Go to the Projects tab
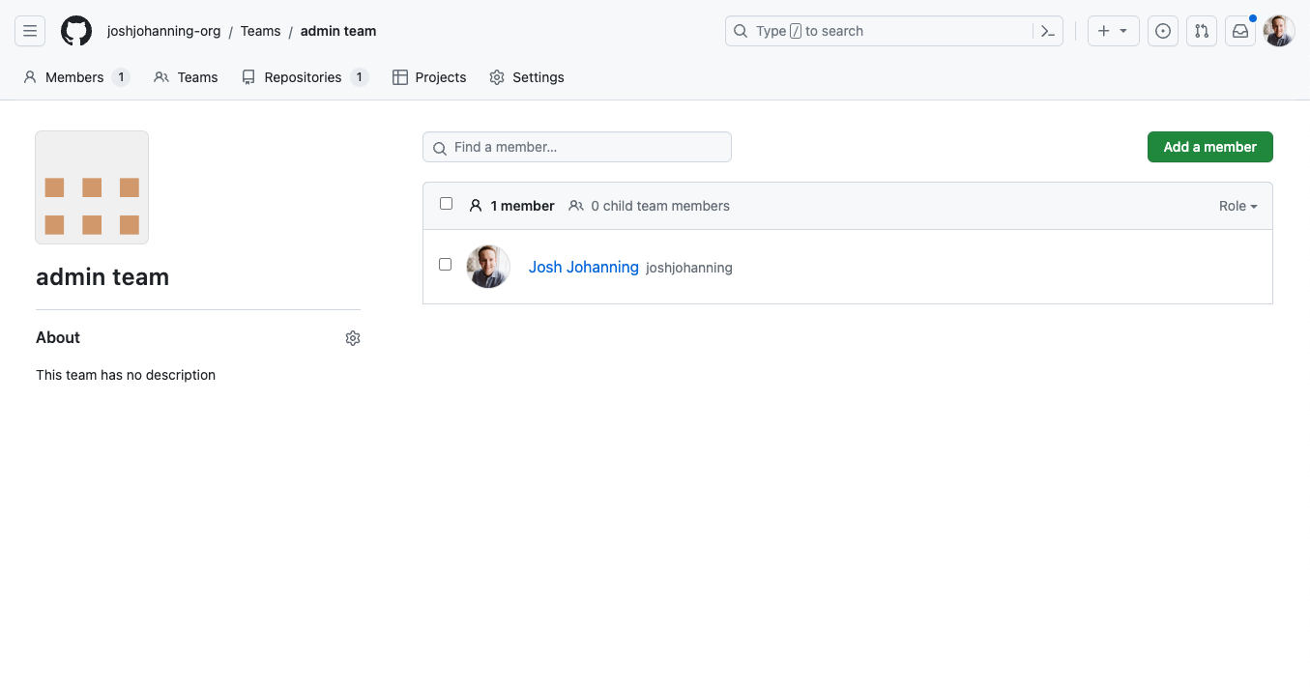Viewport: 1310px width, 687px height. pos(429,77)
